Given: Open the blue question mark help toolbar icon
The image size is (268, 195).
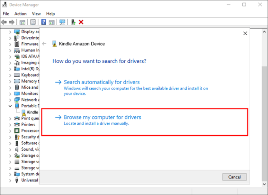Looking at the screenshot, I should click(44, 22).
